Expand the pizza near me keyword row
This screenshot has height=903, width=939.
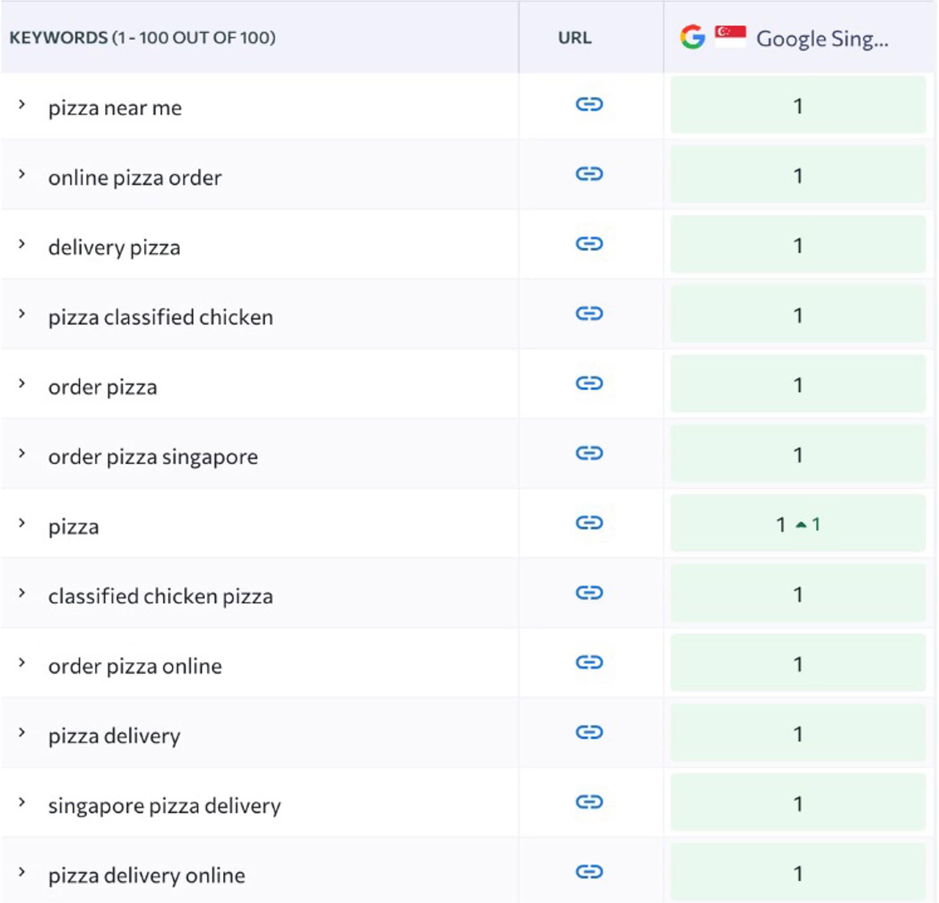(21, 104)
